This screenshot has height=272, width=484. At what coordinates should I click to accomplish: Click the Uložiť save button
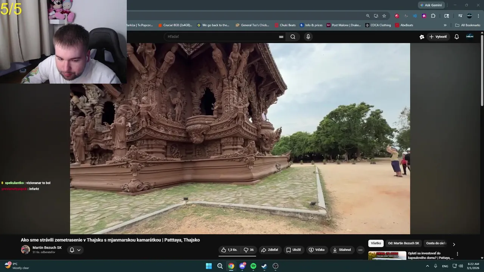point(294,250)
